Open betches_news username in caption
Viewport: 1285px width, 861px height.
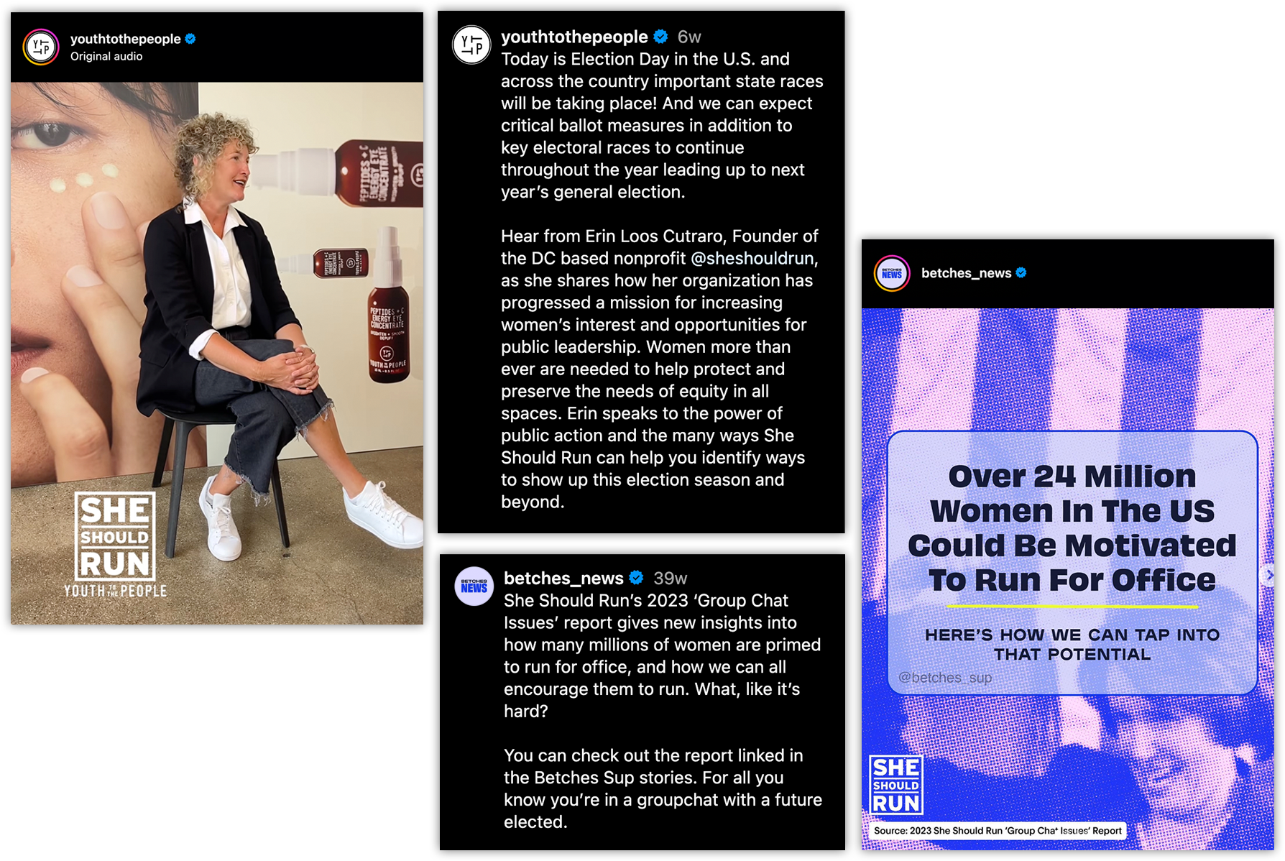pos(563,578)
